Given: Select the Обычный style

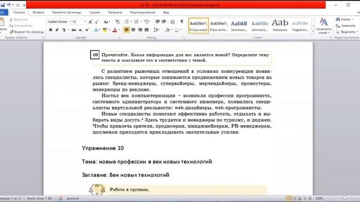Looking at the screenshot, I should 199,26.
